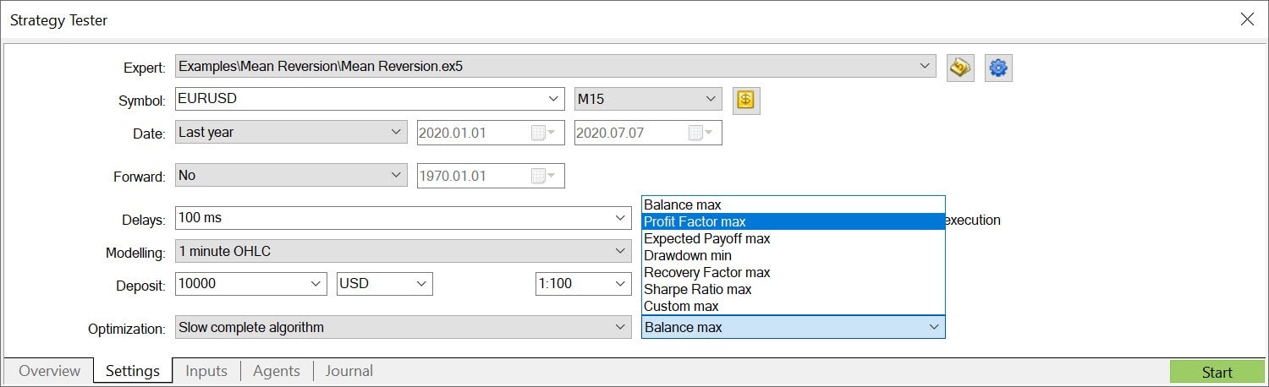This screenshot has height=387, width=1269.
Task: Open the M15 timeframe dropdown
Action: click(x=648, y=99)
